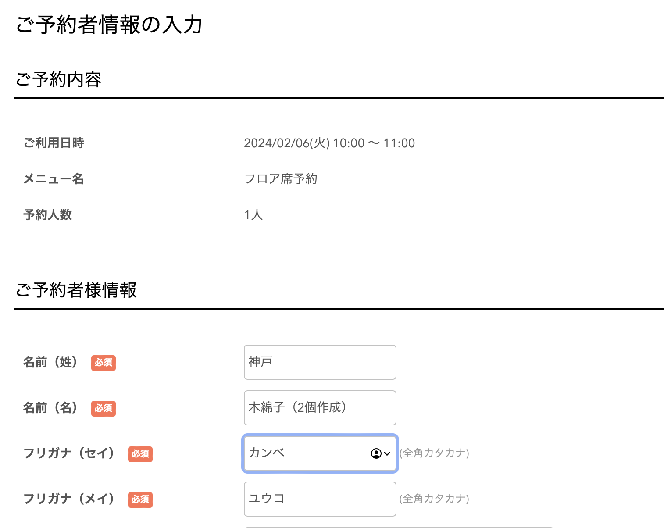Screen dimensions: 664x528
Task: Click the 必須 badge beside フリガナ（メイ）
Action: pos(140,499)
